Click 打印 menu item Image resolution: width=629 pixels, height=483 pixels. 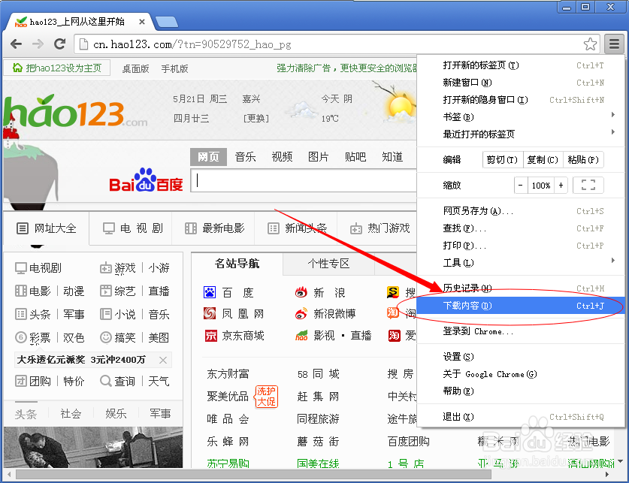520,246
